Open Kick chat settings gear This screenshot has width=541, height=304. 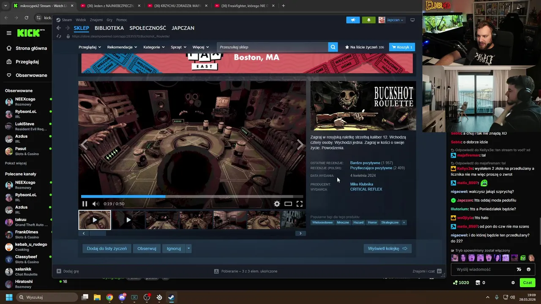coord(513,283)
